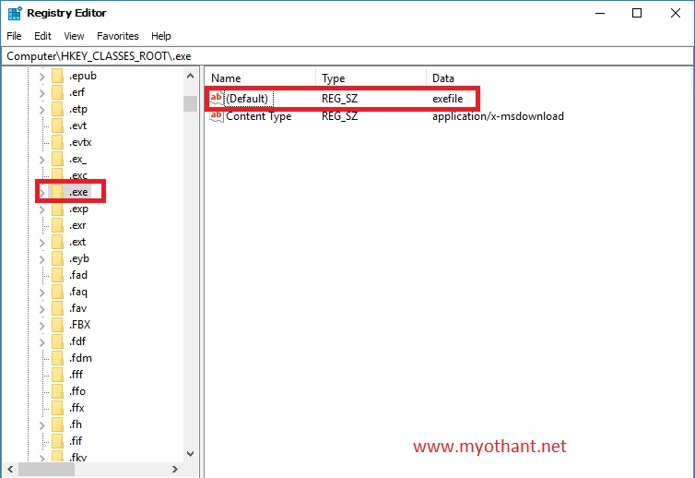Click the tree scroll up arrow
Screen dimensions: 695x478
tap(190, 76)
